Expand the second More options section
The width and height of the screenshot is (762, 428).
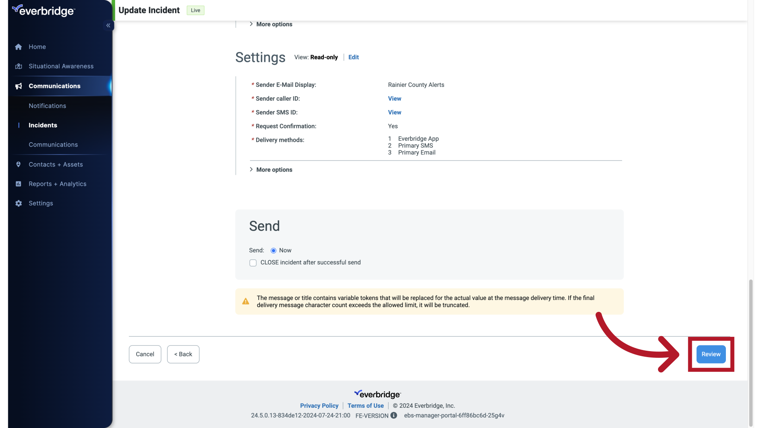click(x=271, y=169)
